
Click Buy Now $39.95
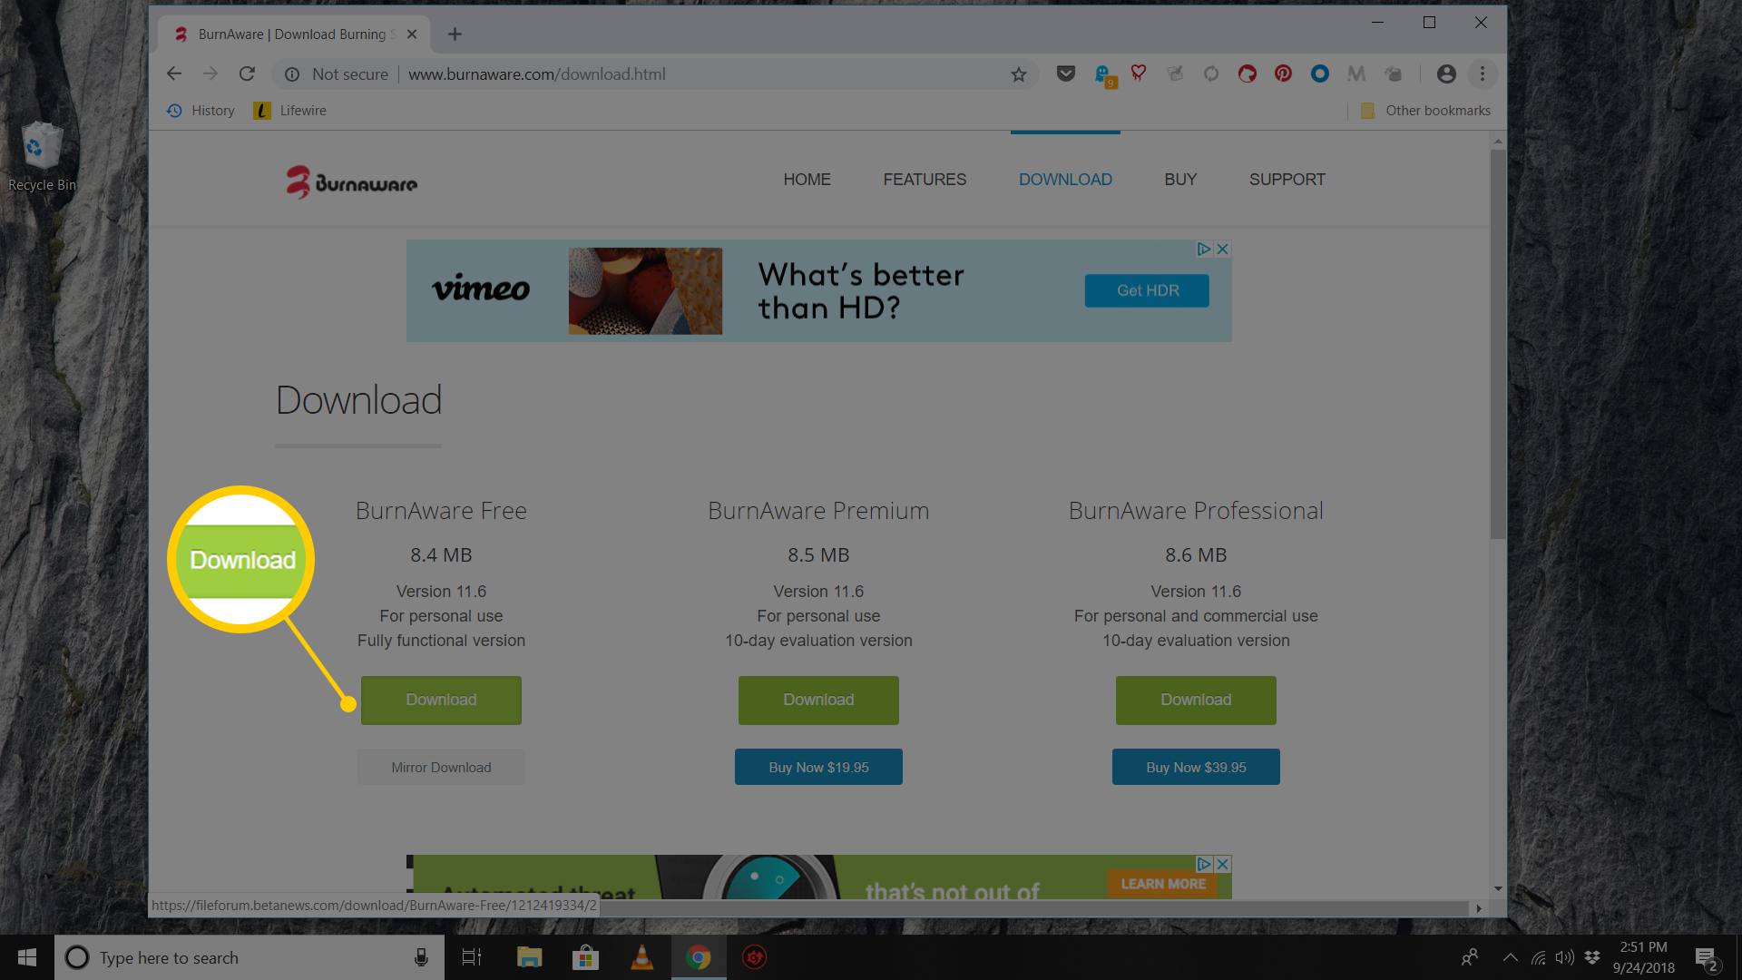click(1196, 768)
